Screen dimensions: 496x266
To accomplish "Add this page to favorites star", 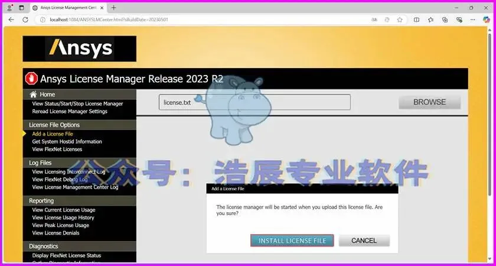I will tap(400, 20).
